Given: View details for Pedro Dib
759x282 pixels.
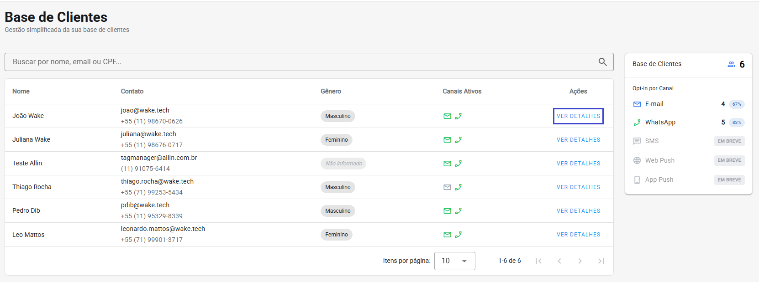Looking at the screenshot, I should [578, 211].
